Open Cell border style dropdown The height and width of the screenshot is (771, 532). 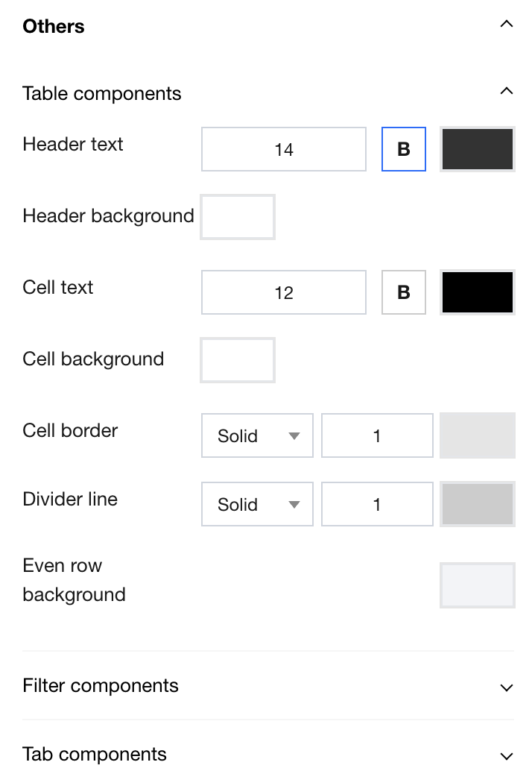[257, 435]
